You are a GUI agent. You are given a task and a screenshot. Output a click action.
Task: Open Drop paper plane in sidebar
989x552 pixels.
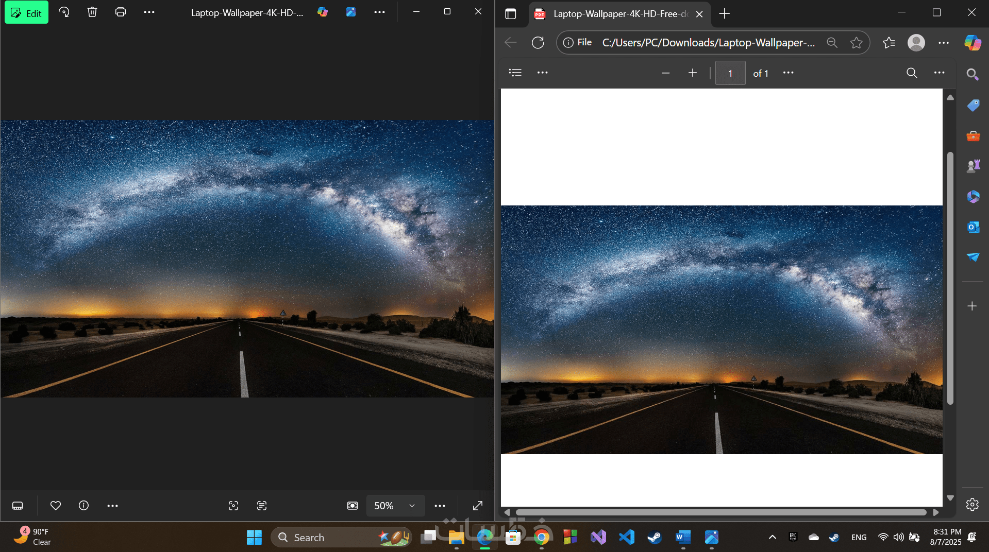tap(973, 257)
